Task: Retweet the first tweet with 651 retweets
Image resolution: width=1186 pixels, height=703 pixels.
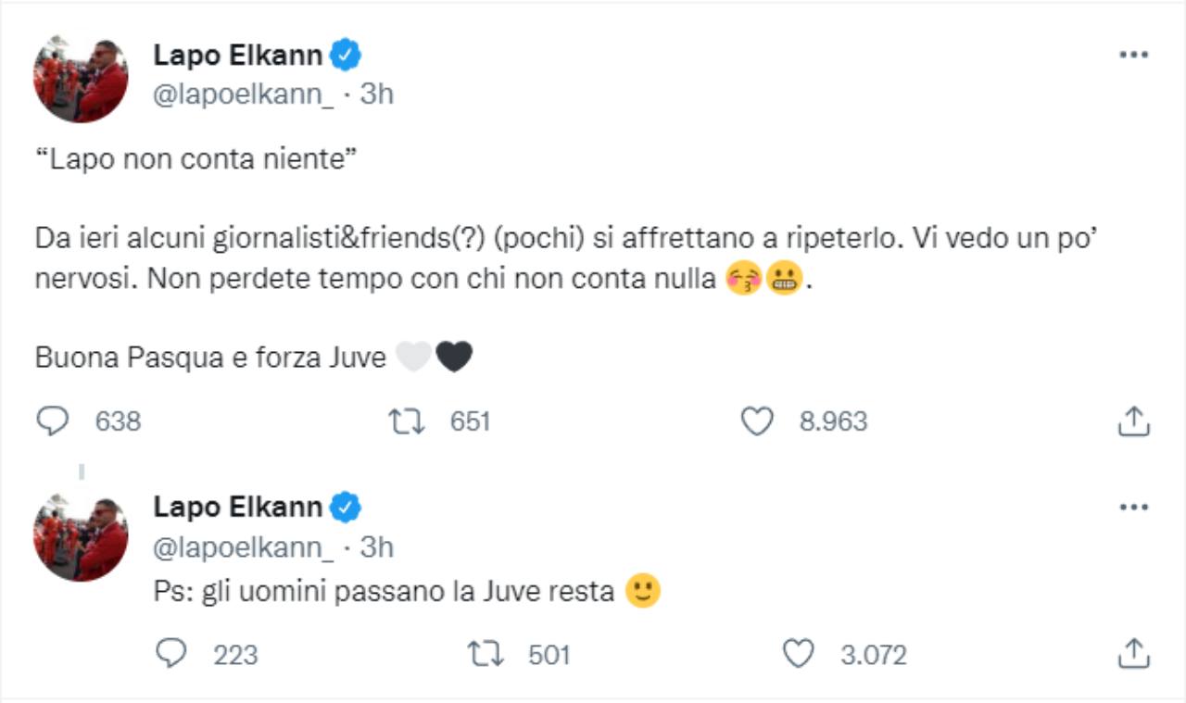Action: [407, 422]
